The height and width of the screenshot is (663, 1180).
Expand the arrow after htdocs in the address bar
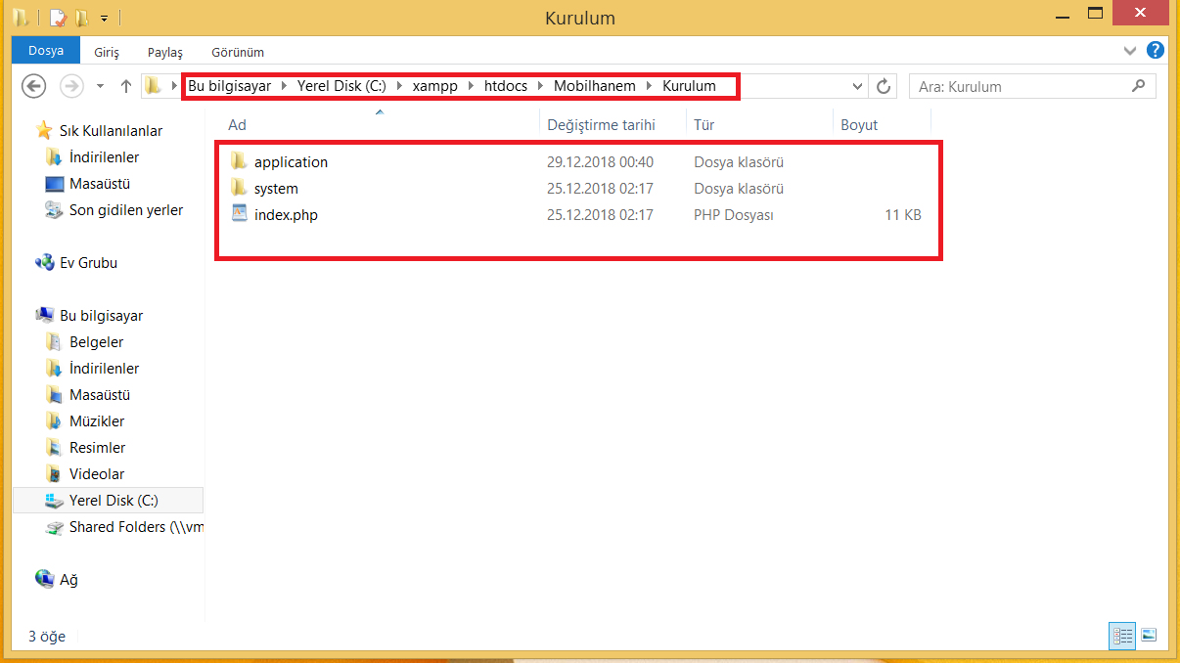click(540, 86)
